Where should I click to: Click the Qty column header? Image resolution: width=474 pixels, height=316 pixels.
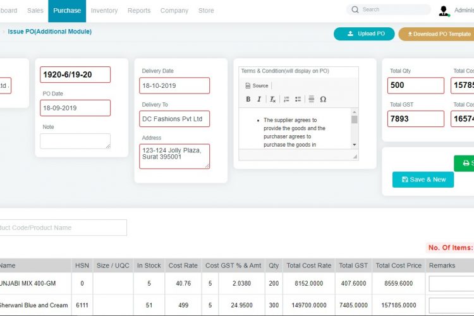[x=274, y=265]
